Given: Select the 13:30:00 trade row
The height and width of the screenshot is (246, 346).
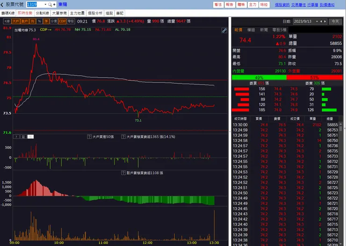Looking at the screenshot, I should coord(285,125).
